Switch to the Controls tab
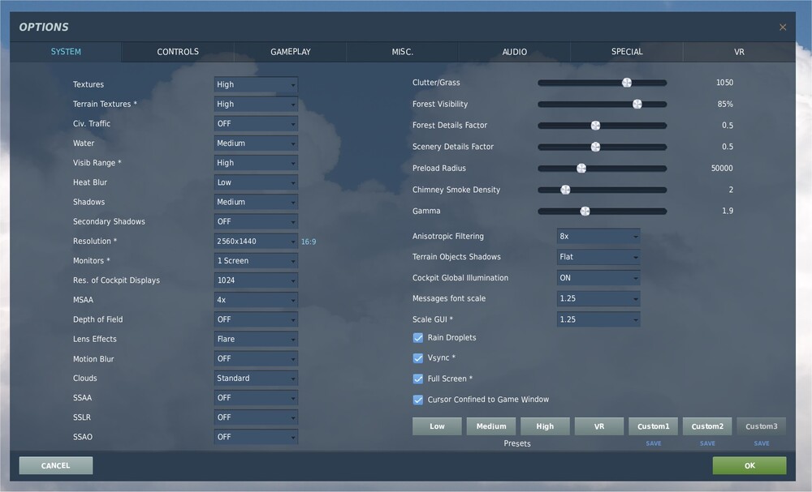 coord(178,52)
